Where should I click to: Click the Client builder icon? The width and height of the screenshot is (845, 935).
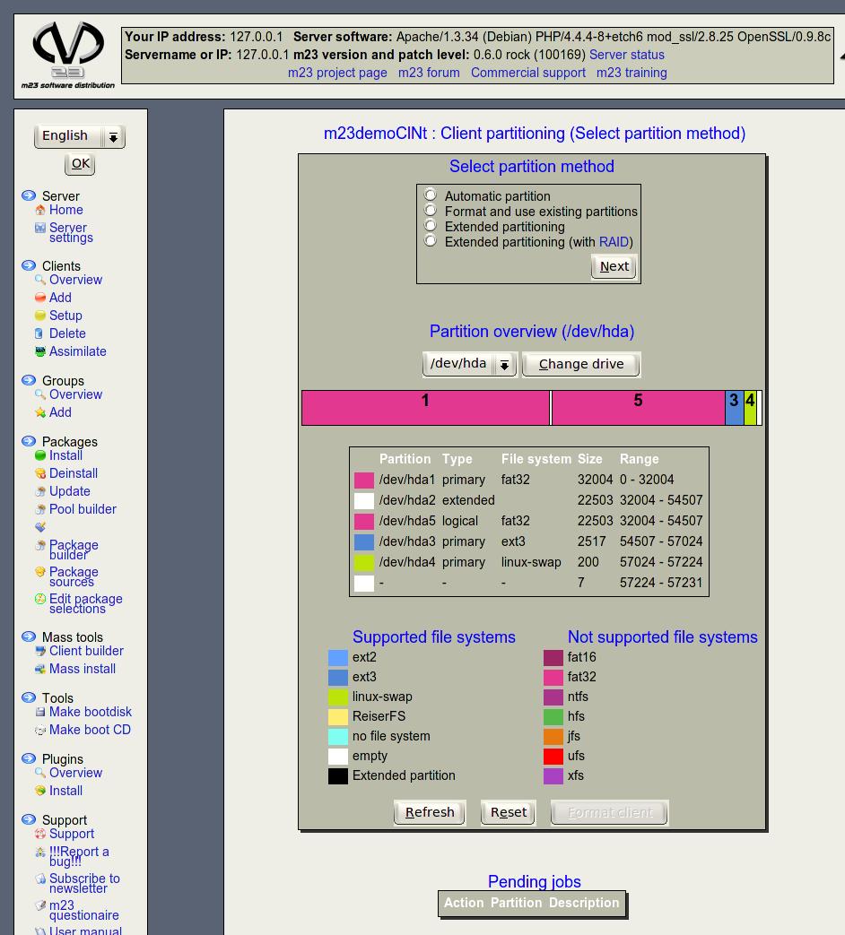[40, 651]
